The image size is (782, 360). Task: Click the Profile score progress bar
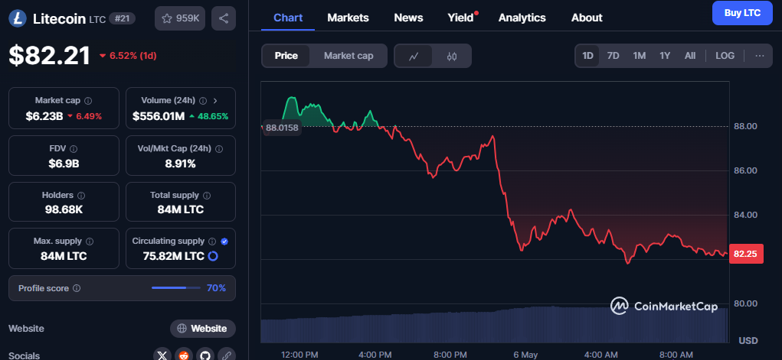pos(176,288)
